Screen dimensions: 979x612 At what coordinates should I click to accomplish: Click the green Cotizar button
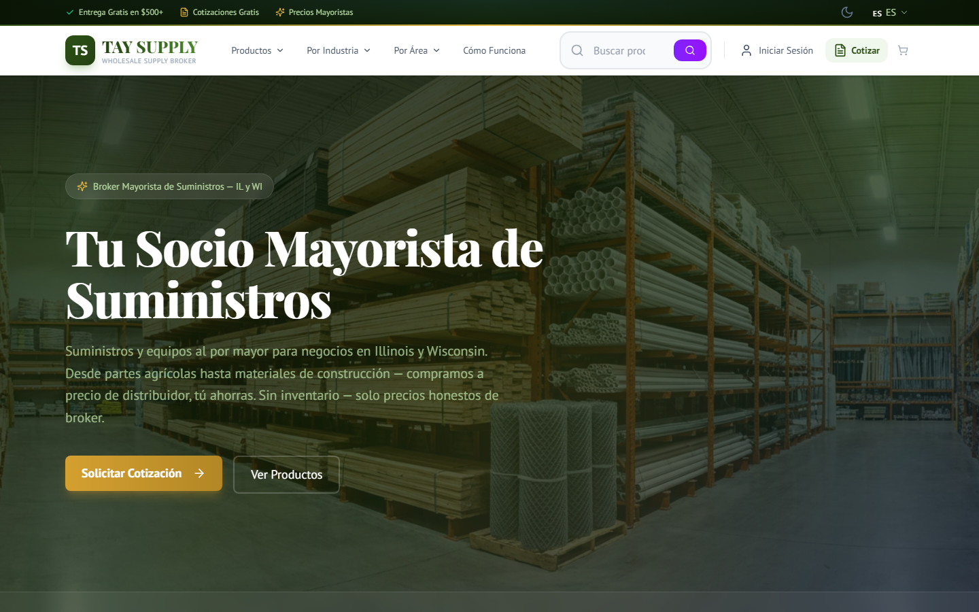[856, 50]
